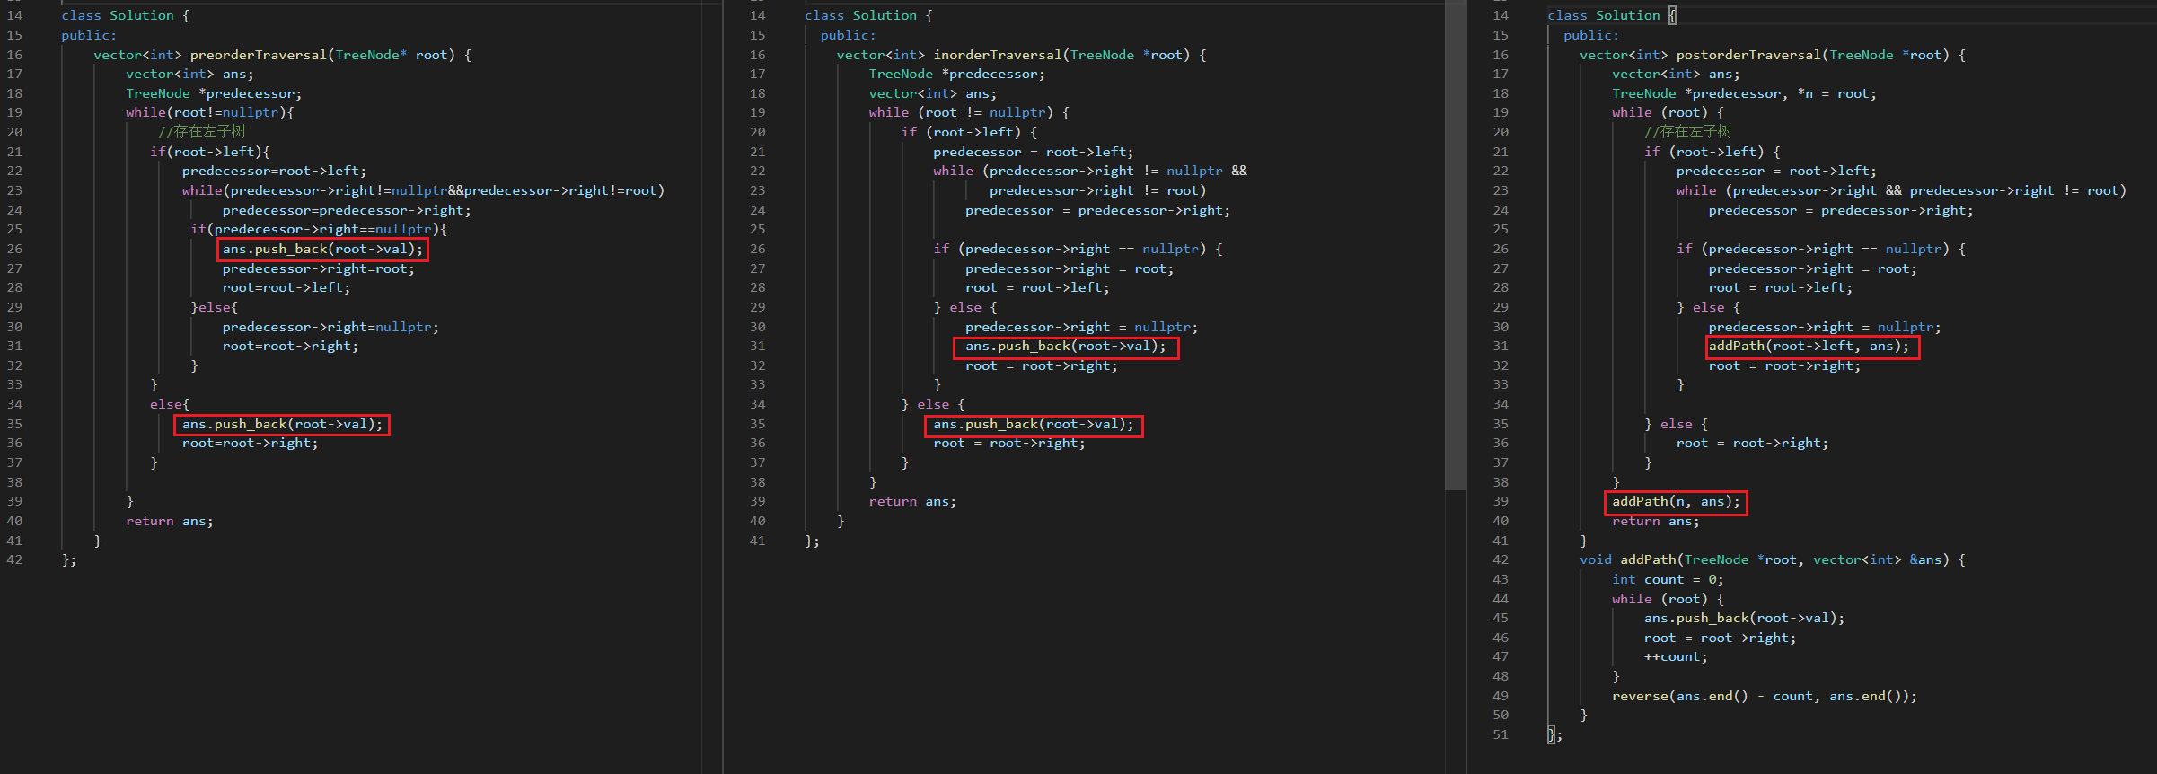Click root = root->right; on inorder line 36

point(1009,444)
